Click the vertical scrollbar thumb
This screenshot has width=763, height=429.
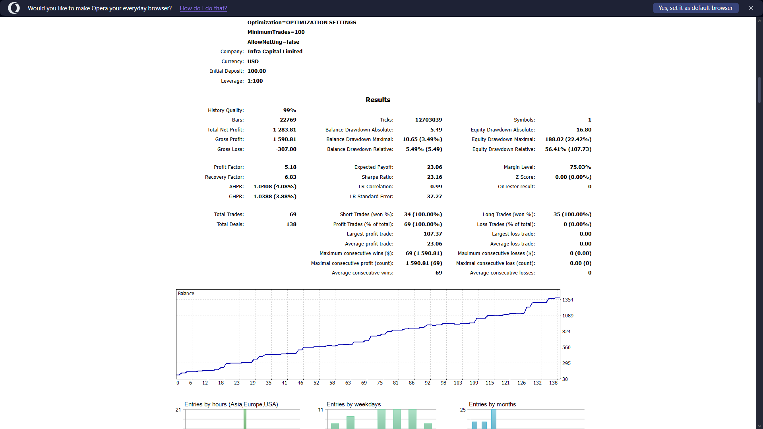[x=759, y=90]
